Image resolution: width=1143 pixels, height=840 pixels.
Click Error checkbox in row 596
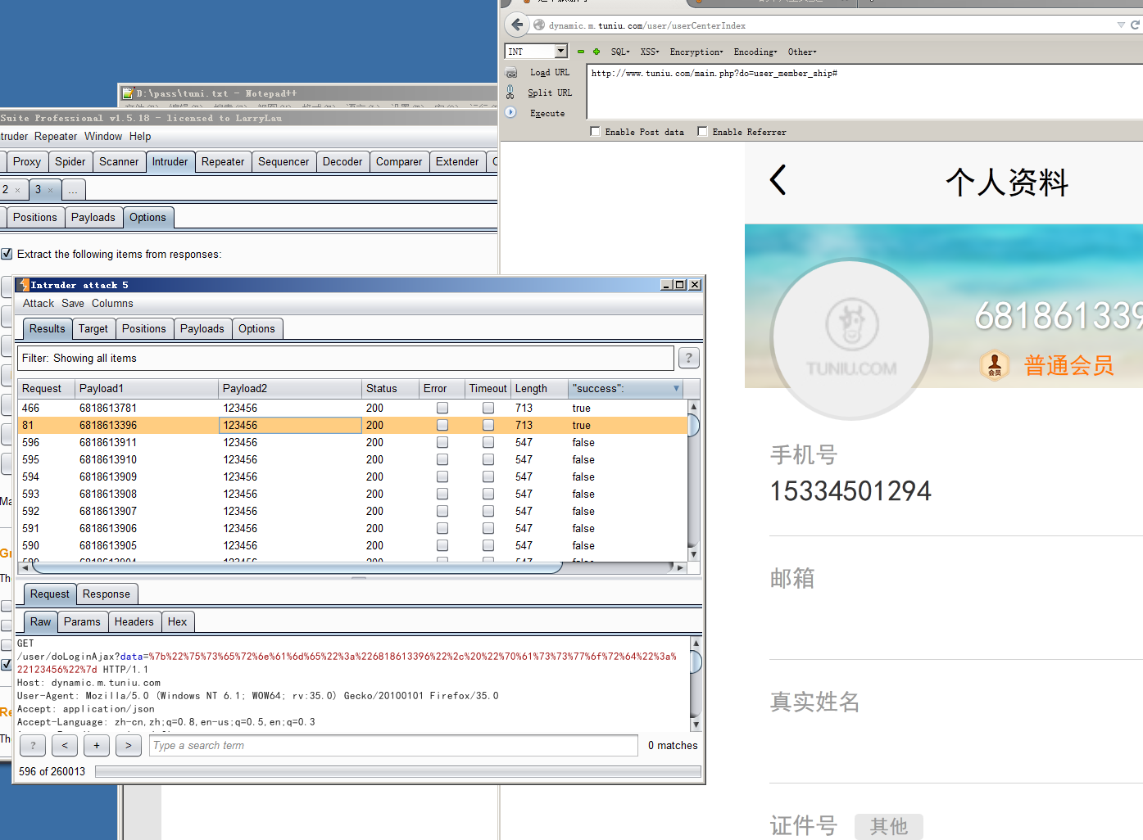pos(442,442)
